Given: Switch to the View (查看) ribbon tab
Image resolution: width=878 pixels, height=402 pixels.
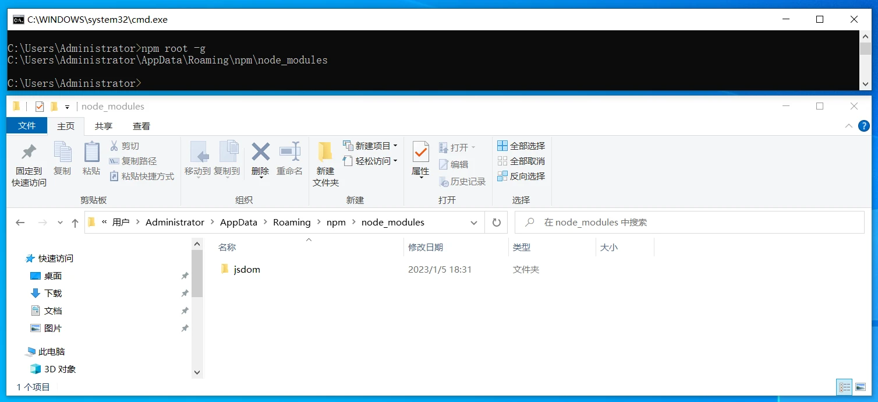Looking at the screenshot, I should pos(141,126).
